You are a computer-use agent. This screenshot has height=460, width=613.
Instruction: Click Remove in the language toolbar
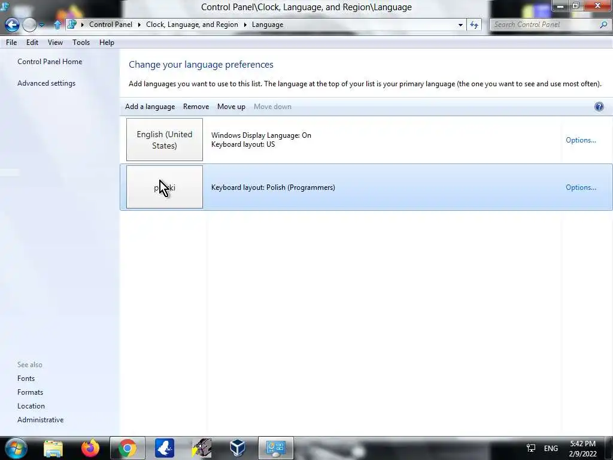(196, 107)
